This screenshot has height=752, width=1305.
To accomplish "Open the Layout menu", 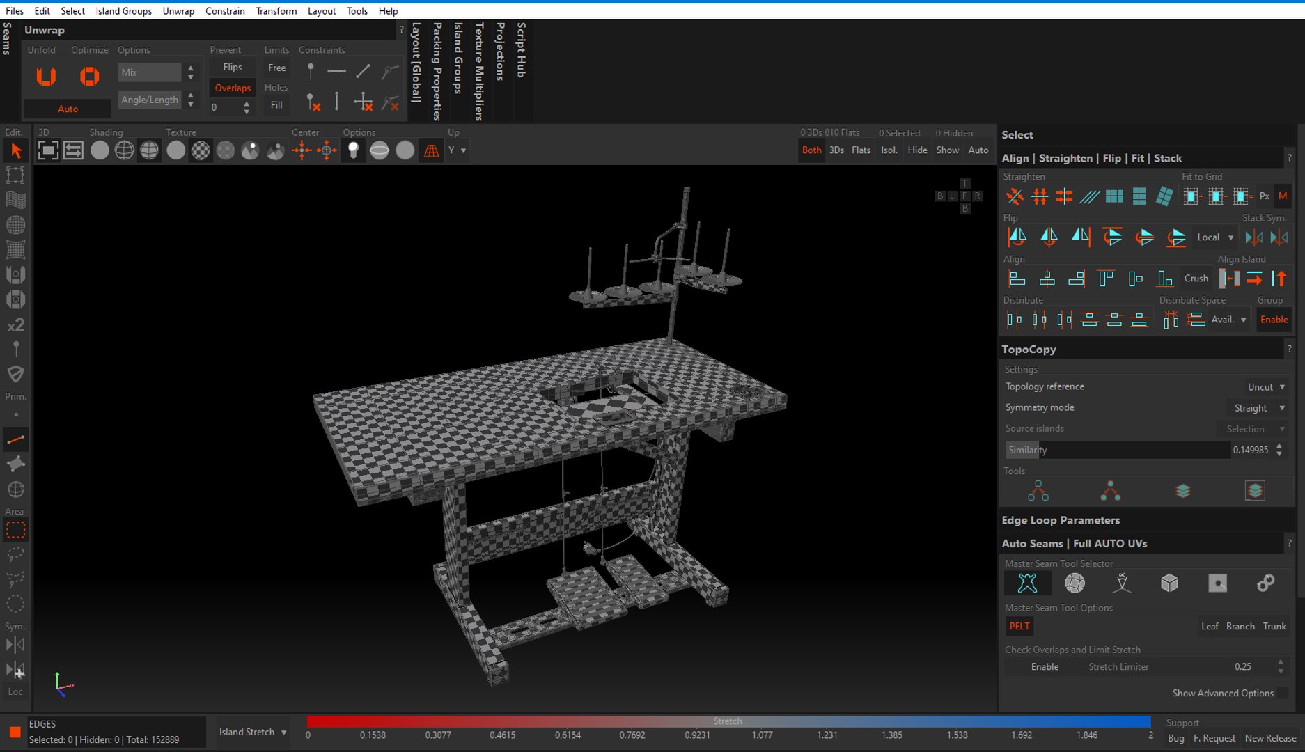I will tap(322, 11).
